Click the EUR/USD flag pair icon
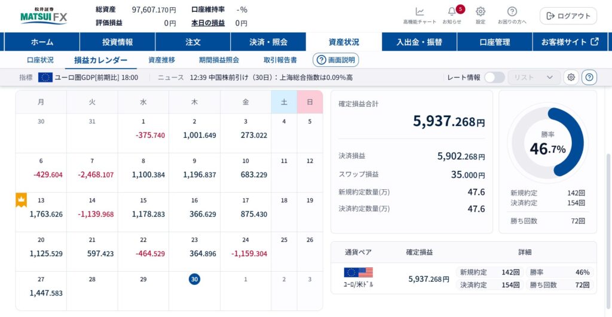This screenshot has width=612, height=317. (358, 273)
